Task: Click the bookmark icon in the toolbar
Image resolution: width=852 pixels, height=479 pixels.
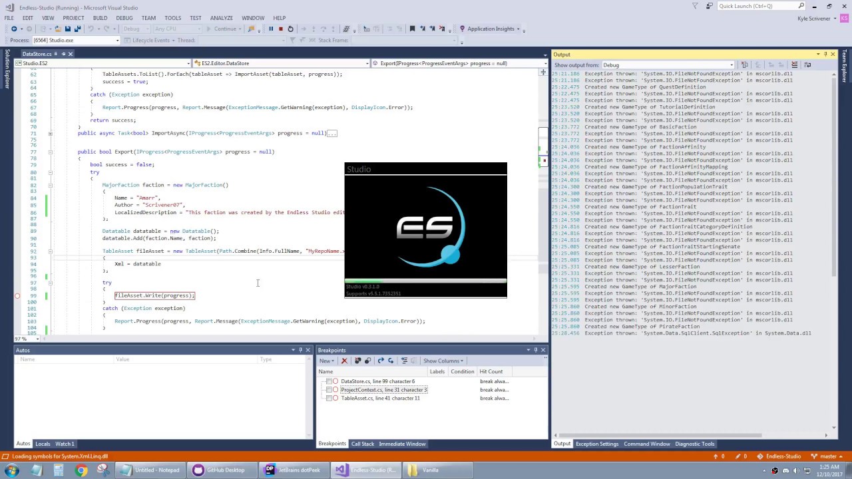Action: coord(412,29)
